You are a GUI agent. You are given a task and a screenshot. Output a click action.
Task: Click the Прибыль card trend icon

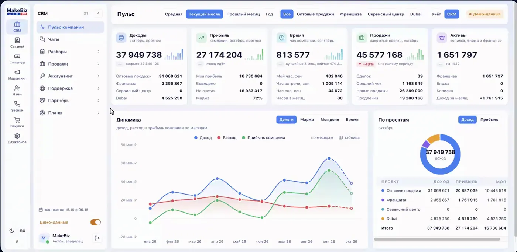(201, 38)
